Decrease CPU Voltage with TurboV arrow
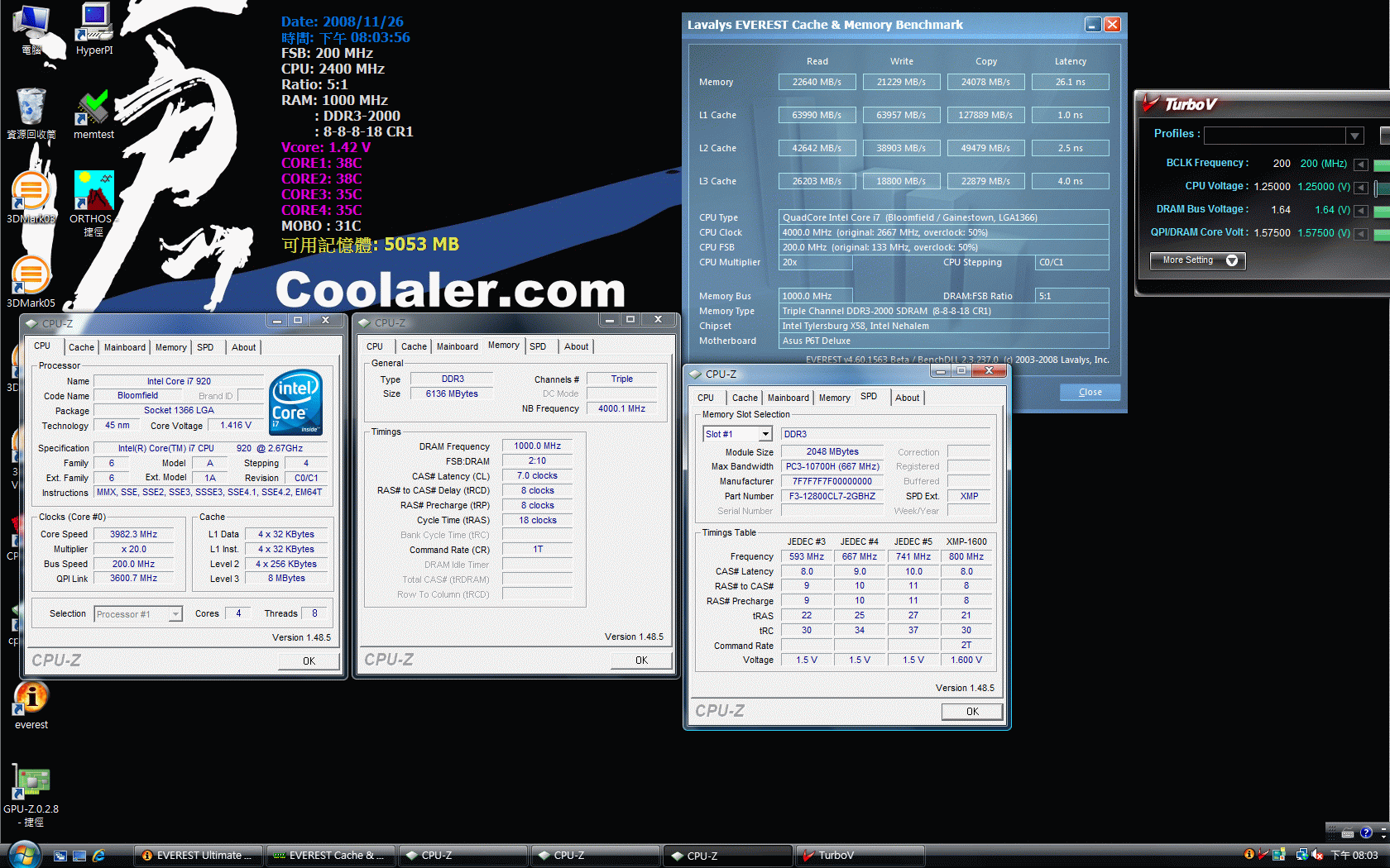This screenshot has height=868, width=1390. tap(1360, 188)
